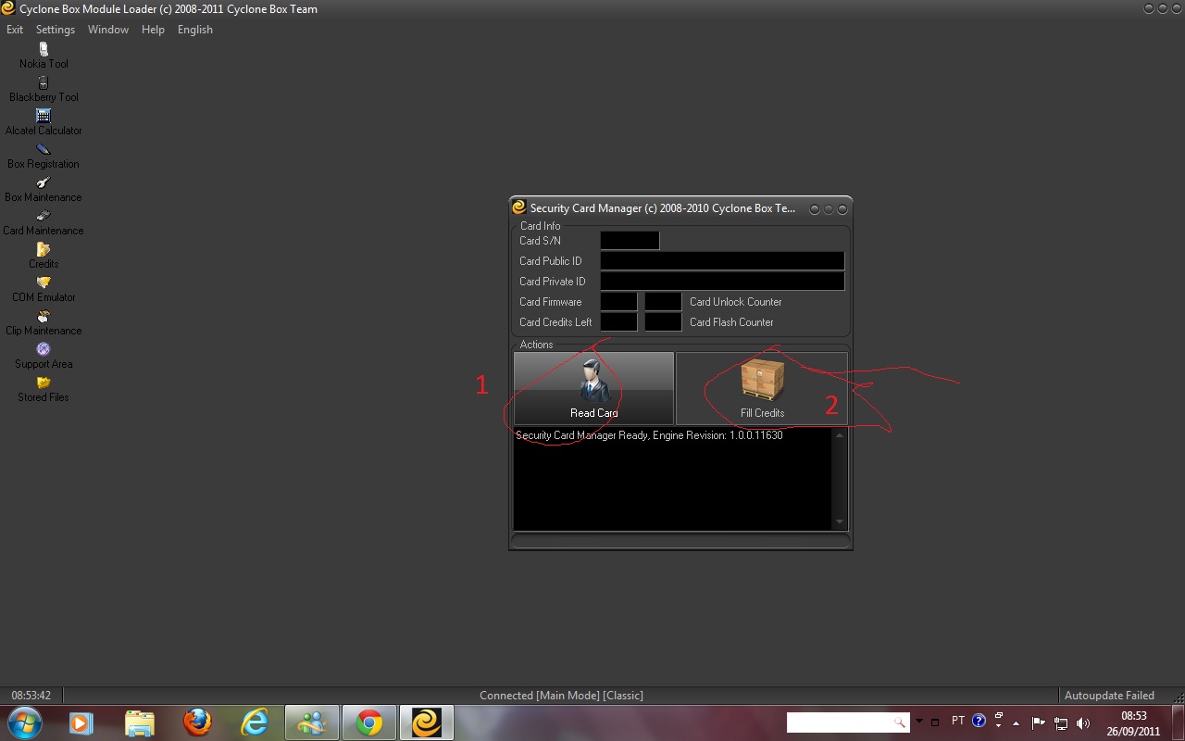Click the Connected [Main Mode] status text
The height and width of the screenshot is (741, 1185).
click(x=561, y=696)
